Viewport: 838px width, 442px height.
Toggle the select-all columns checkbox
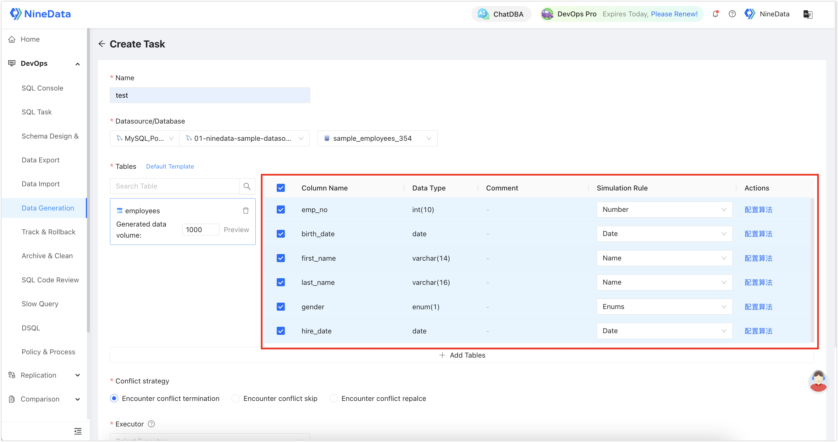click(x=281, y=188)
